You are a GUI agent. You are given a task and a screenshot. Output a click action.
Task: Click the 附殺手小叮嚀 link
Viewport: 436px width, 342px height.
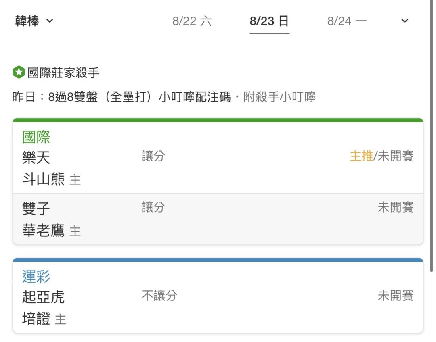pos(279,97)
